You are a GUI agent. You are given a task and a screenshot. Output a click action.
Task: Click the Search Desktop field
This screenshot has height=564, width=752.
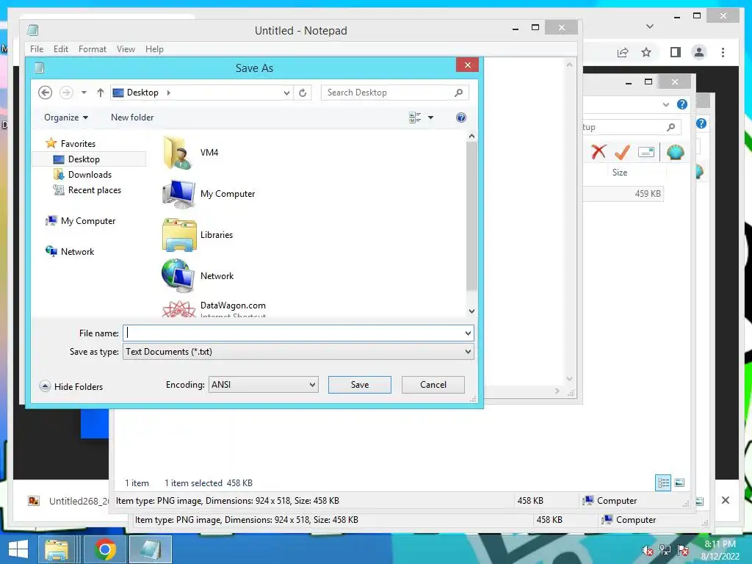click(394, 93)
